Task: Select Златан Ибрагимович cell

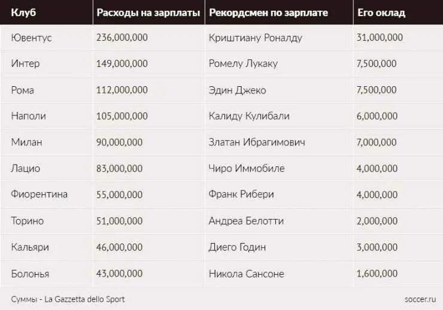Action: click(257, 142)
